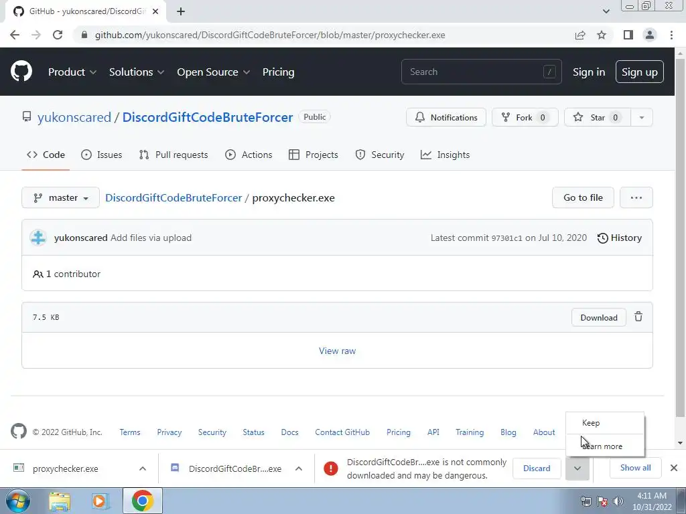Click the commit hash 97301c1
The image size is (686, 514).
point(506,238)
